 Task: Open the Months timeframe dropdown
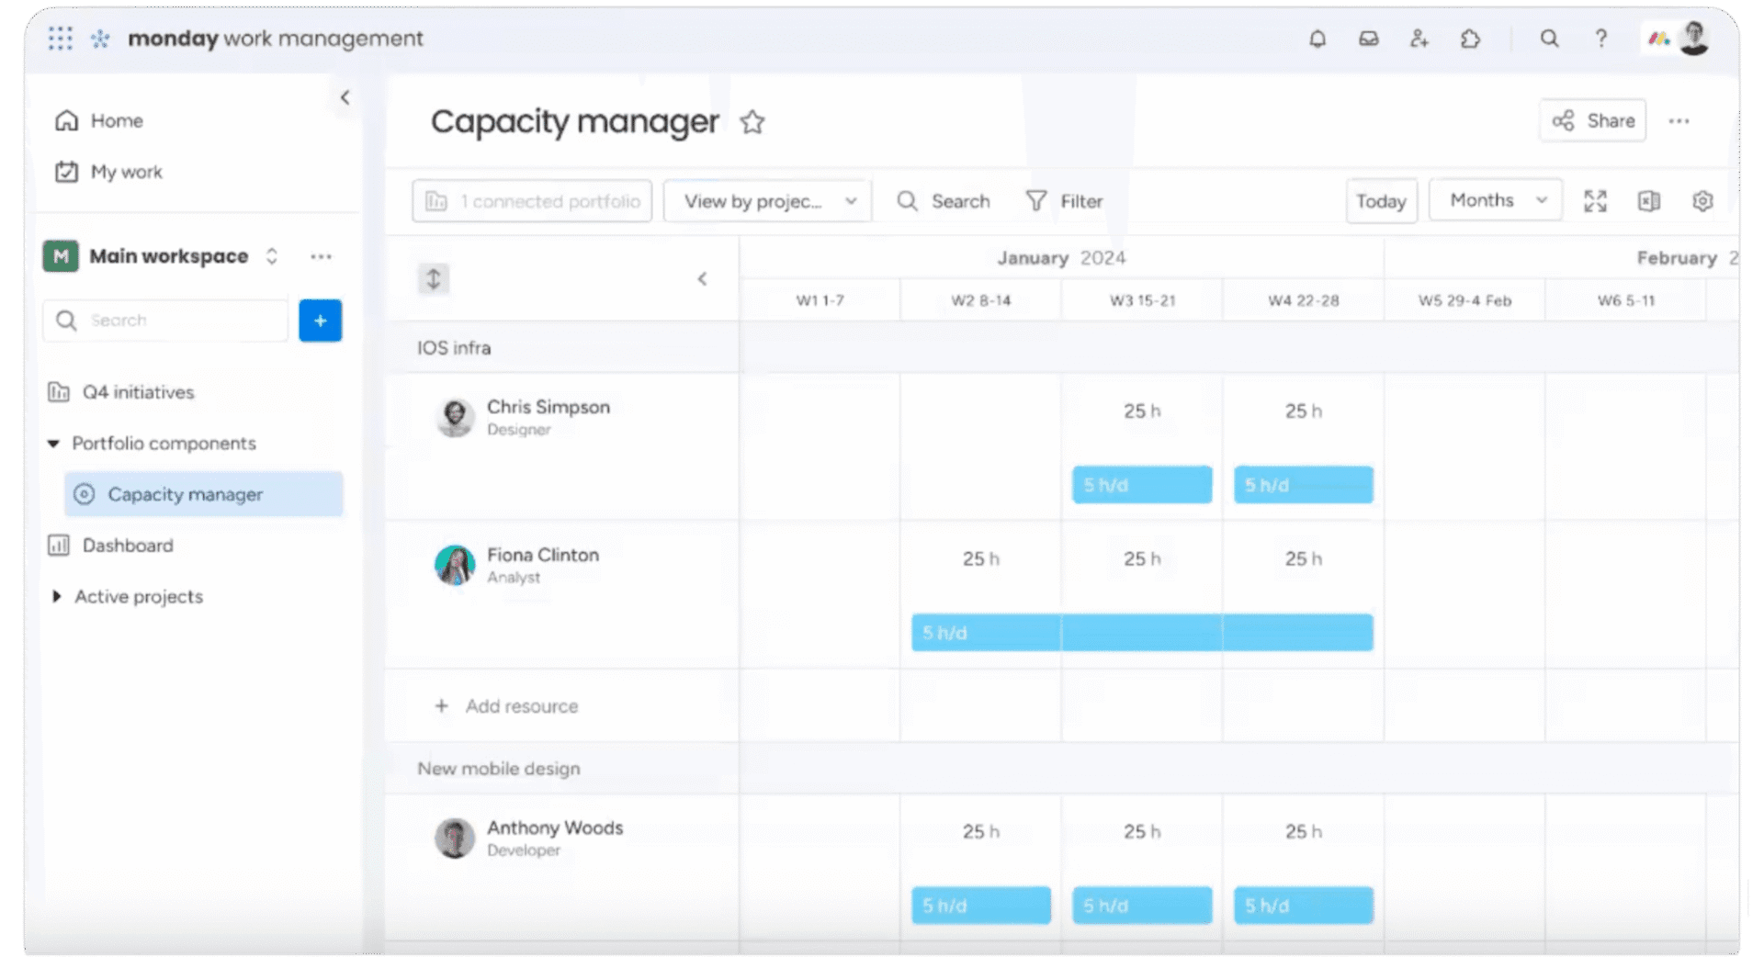[1494, 199]
